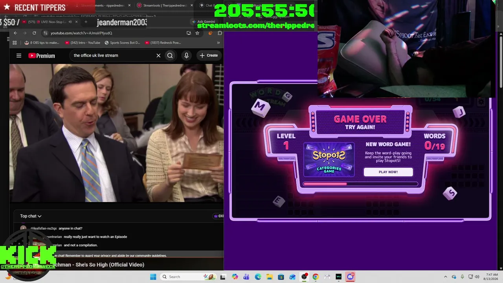Open the Chrome extensions puzzle icon

(x=220, y=33)
